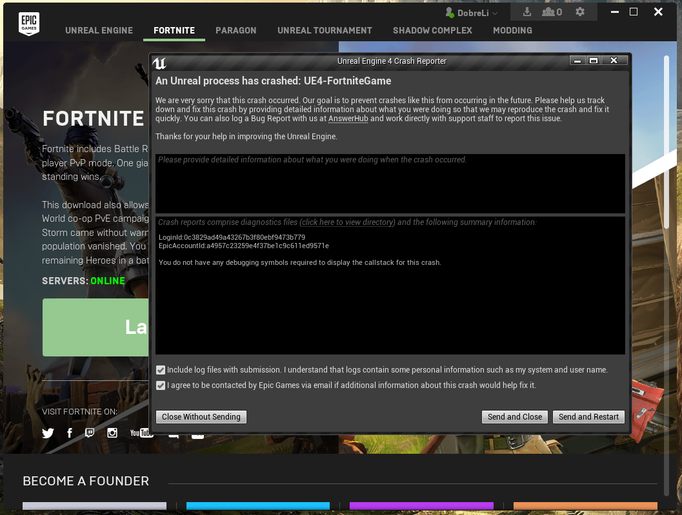Image resolution: width=682 pixels, height=515 pixels.
Task: Click the purple founder pack card
Action: coord(421,506)
